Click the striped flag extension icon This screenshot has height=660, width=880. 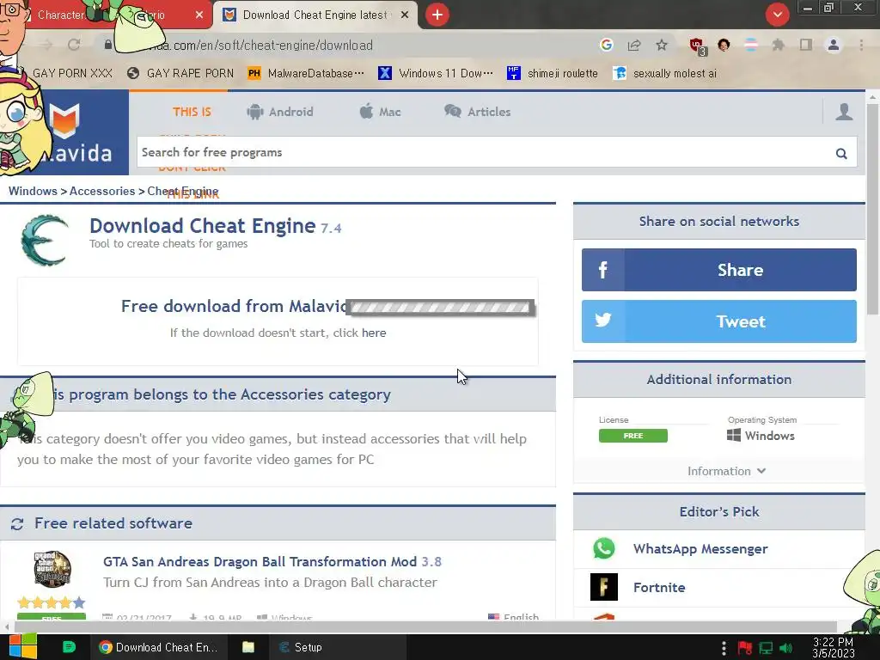coord(751,45)
